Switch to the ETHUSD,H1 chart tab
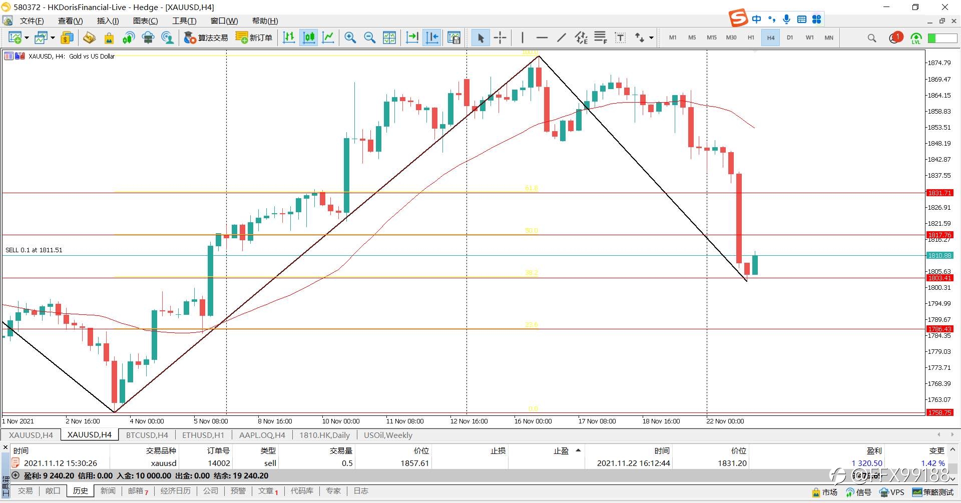The width and height of the screenshot is (961, 503). (x=203, y=435)
